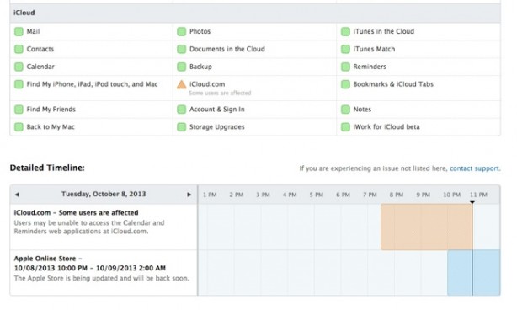Click the green status icon beside Backup

point(181,67)
